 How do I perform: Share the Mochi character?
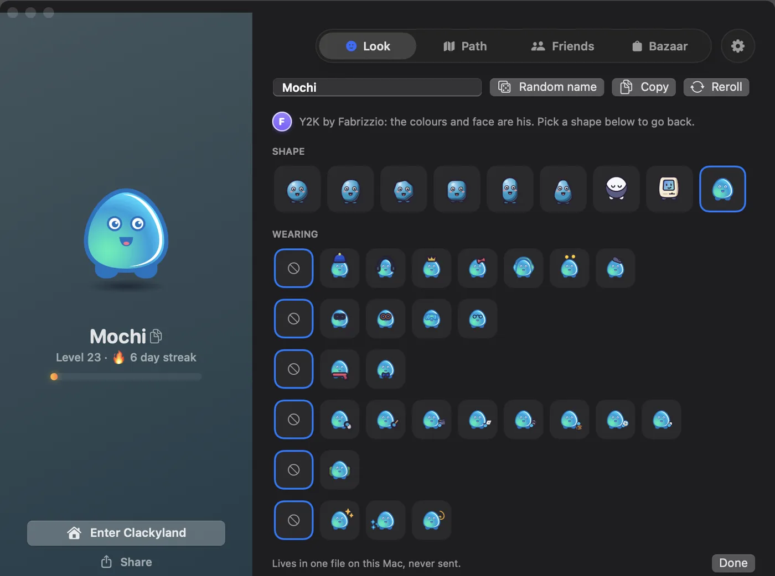click(126, 562)
